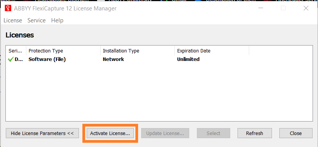Click the Close button at bottom

click(x=296, y=133)
